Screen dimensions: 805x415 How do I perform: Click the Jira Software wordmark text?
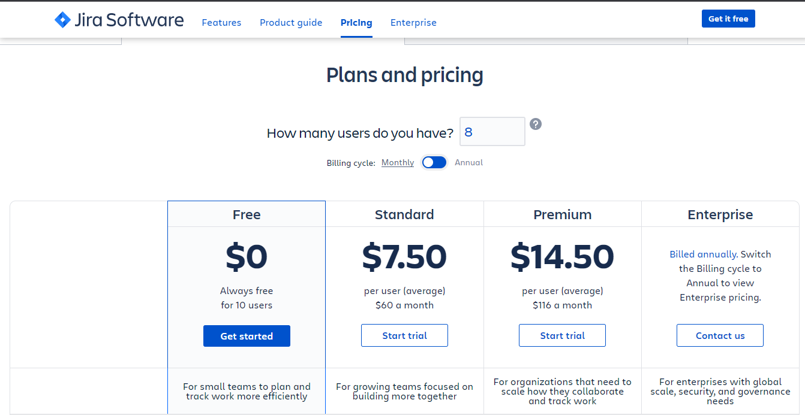click(129, 20)
